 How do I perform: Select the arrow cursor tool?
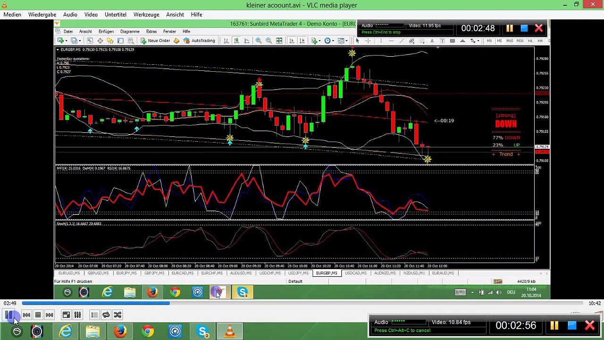coord(358,41)
